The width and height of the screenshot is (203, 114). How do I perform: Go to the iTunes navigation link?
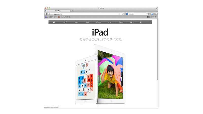point(121,22)
